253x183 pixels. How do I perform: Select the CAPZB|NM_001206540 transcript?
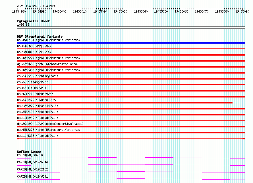pos(32,162)
